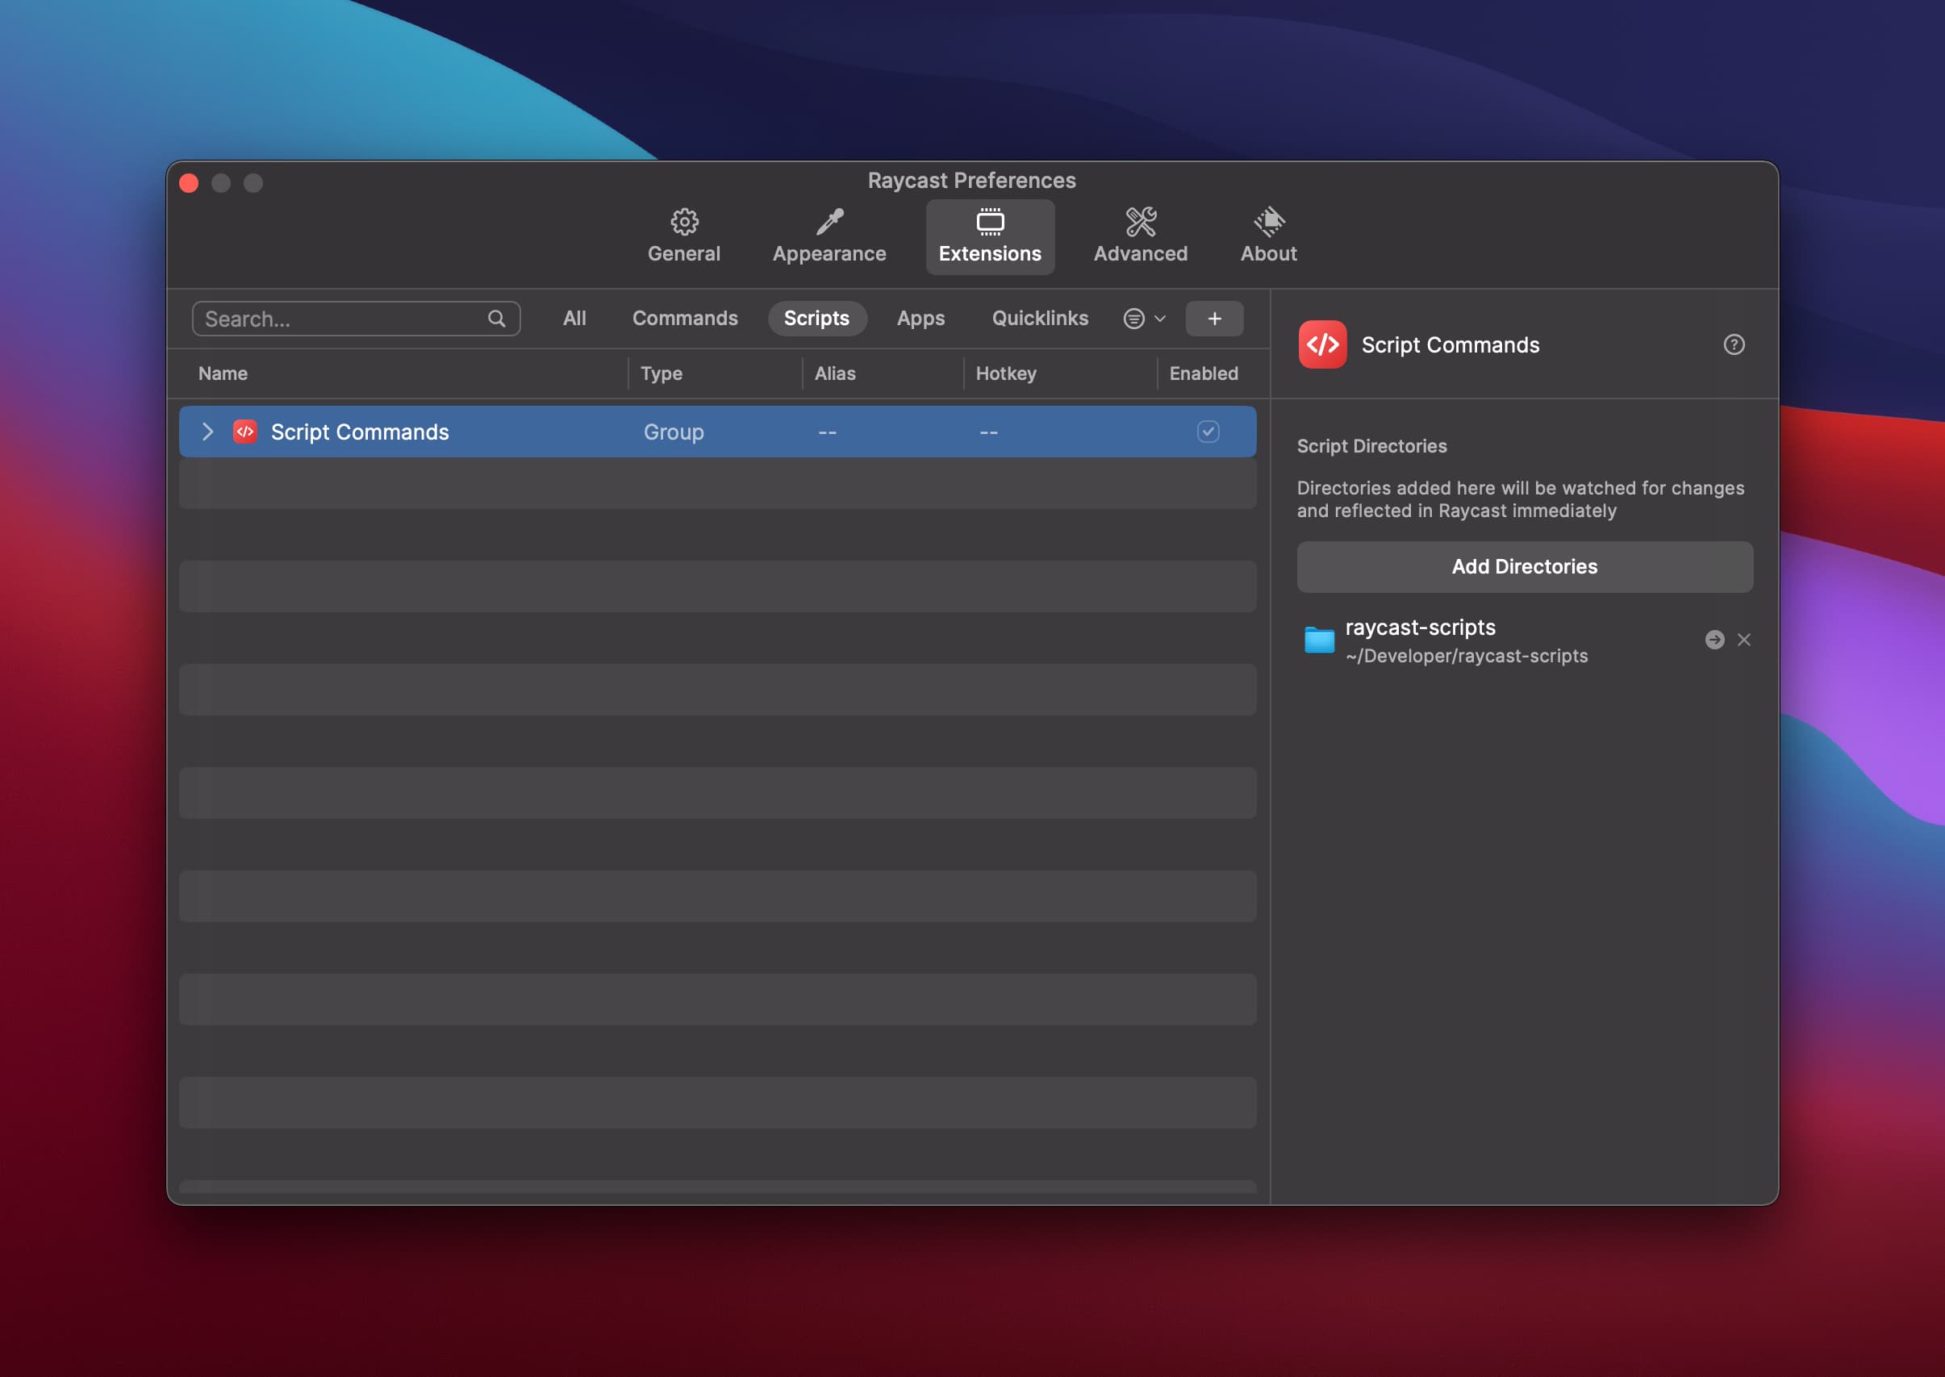Click the reload icon for raycast-scripts
Image resolution: width=1945 pixels, height=1377 pixels.
coord(1714,640)
